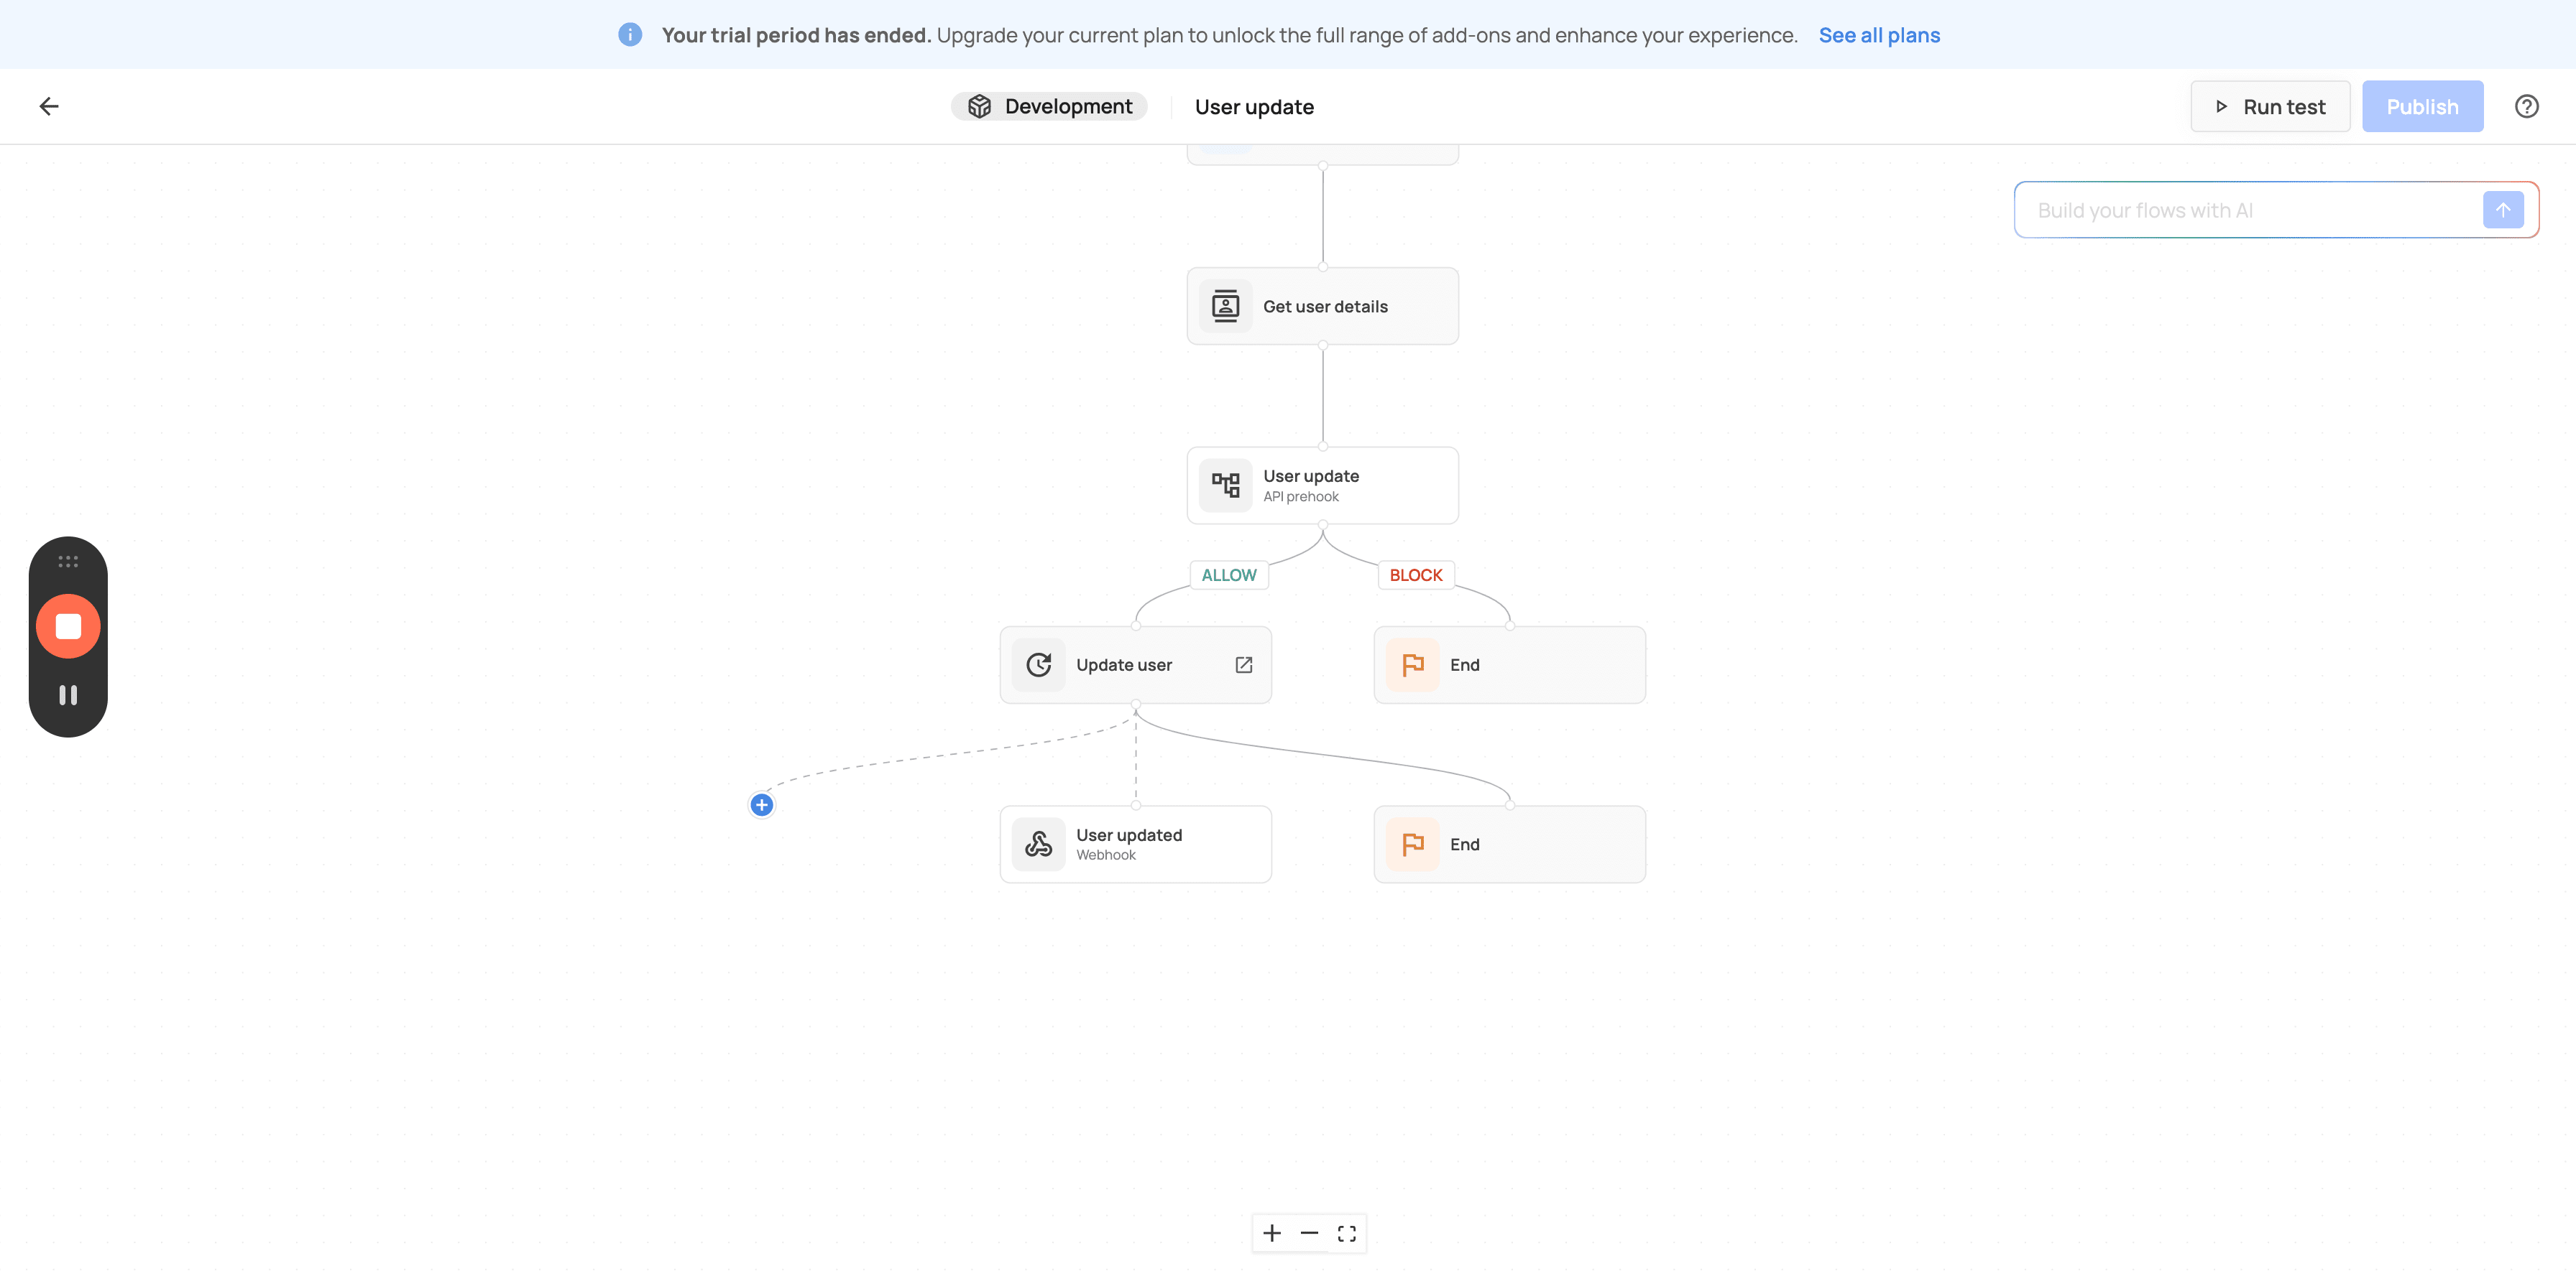Click the zoom out minus icon
The image size is (2576, 1274).
tap(1309, 1233)
